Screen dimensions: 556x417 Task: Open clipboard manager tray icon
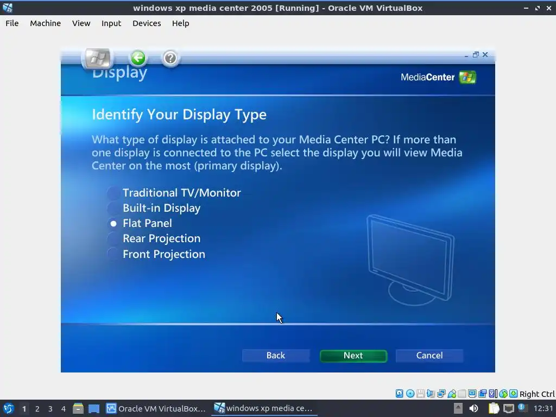point(494,408)
